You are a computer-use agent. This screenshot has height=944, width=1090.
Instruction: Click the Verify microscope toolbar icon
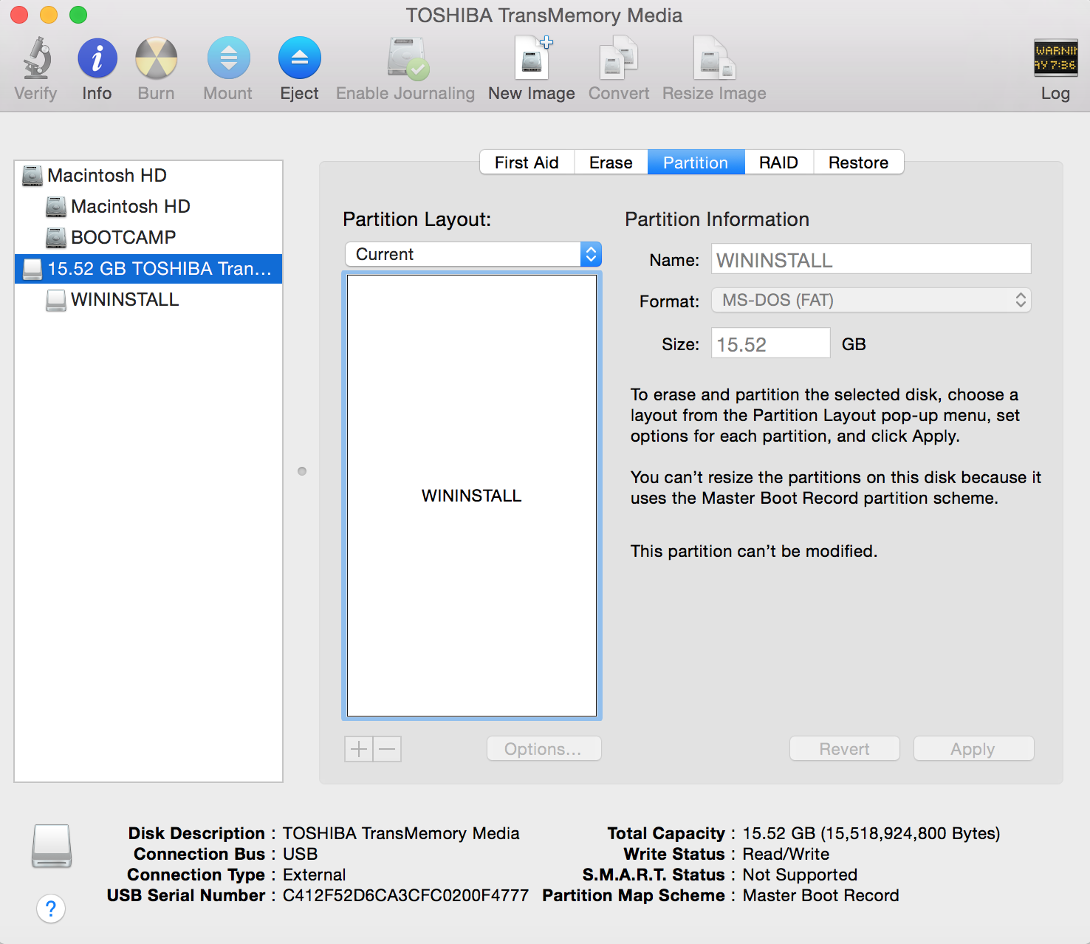click(x=36, y=58)
